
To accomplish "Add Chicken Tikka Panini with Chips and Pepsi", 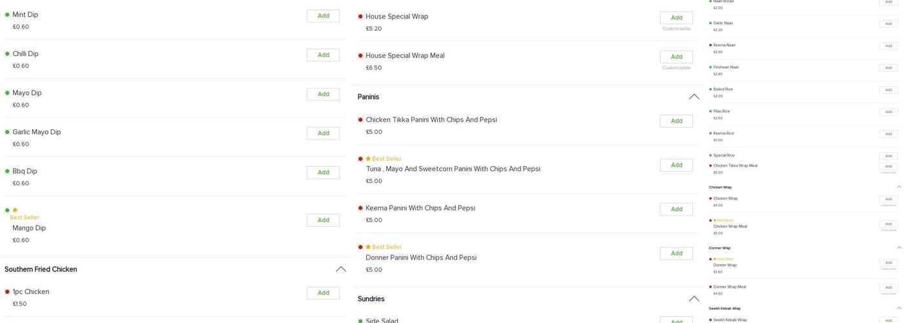I will point(676,121).
